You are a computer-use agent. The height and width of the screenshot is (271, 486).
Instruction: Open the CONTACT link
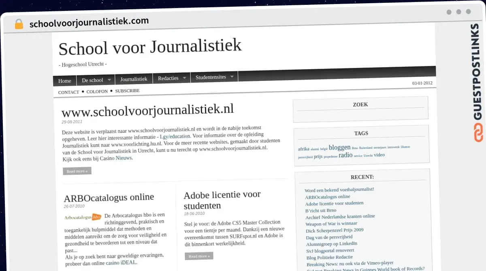(68, 92)
